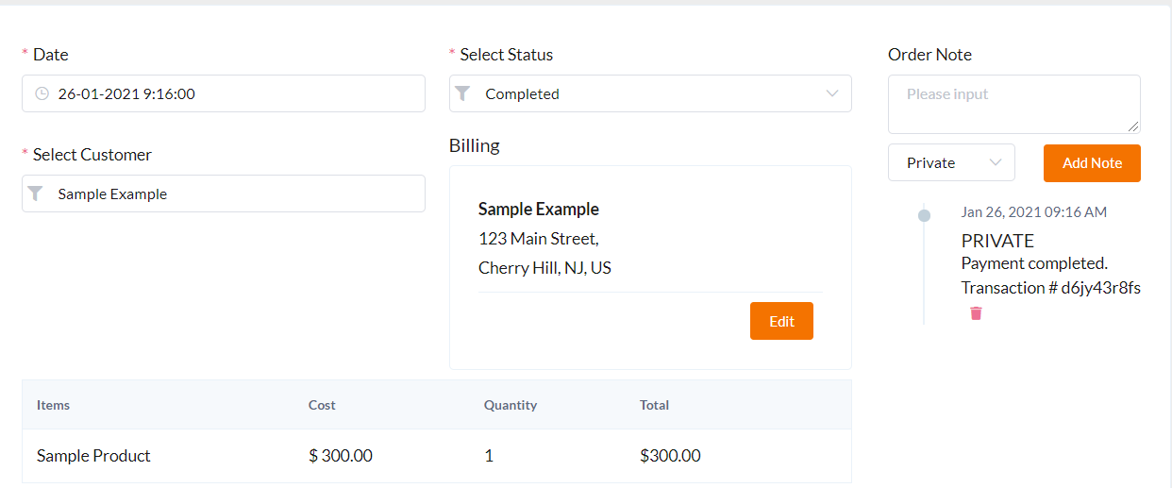Expand the Private note type dropdown
The height and width of the screenshot is (488, 1172).
951,162
